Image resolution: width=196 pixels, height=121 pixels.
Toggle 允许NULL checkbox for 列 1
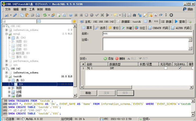[180, 68]
